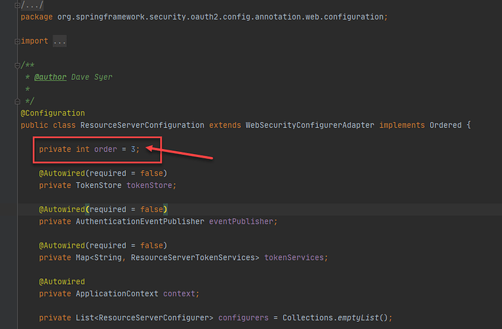The image size is (502, 329).
Task: Click the Collections class reference
Action: [307, 318]
